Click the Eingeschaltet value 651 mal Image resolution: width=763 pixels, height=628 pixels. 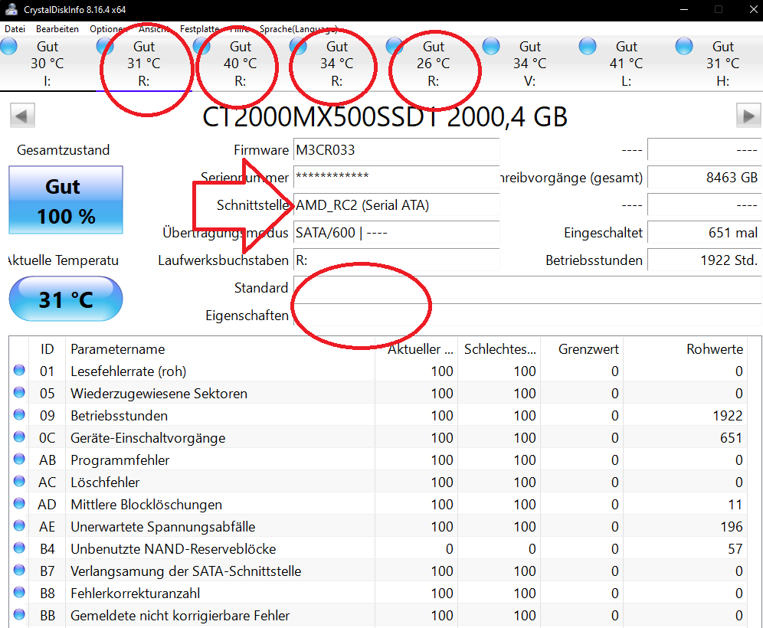coord(704,233)
